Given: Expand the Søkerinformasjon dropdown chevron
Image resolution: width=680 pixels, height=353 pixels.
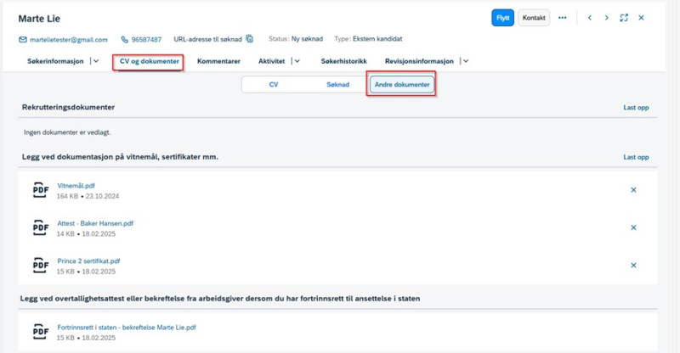Looking at the screenshot, I should (96, 61).
